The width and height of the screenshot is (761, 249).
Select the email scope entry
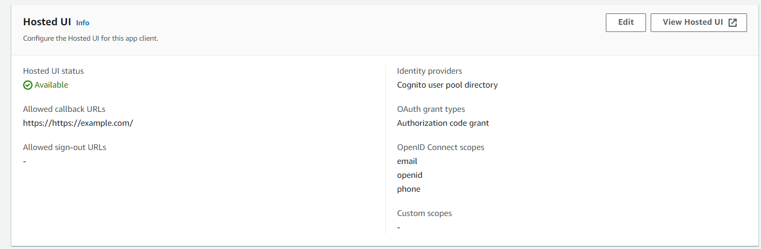pyautogui.click(x=407, y=161)
